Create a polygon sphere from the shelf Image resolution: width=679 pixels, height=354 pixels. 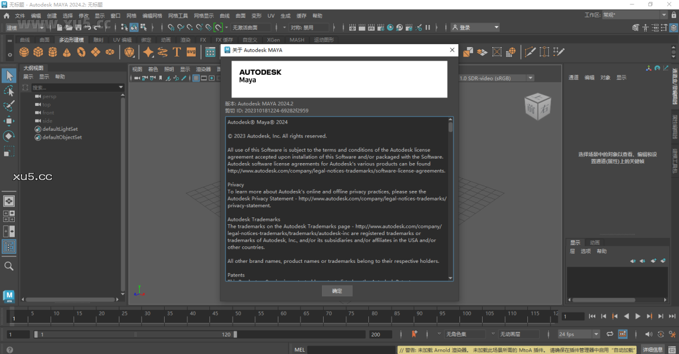(x=24, y=52)
